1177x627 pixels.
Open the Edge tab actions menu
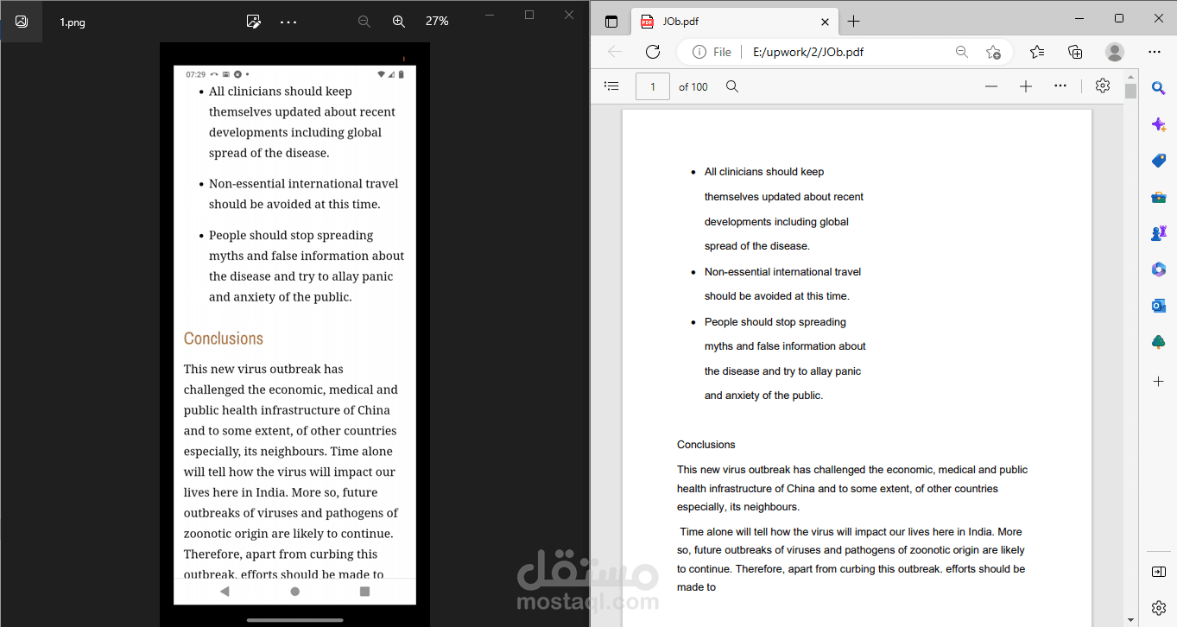[611, 22]
